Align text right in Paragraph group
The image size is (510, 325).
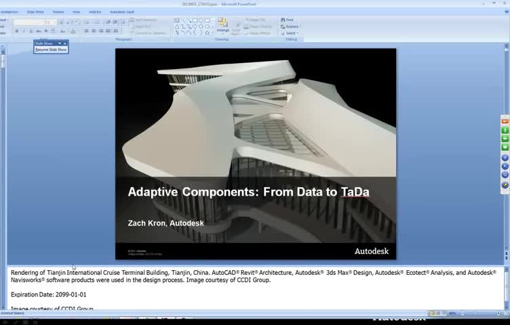(x=101, y=31)
